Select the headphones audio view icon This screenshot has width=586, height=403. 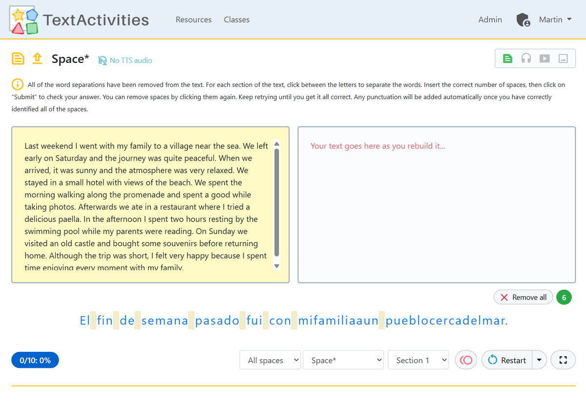point(526,59)
